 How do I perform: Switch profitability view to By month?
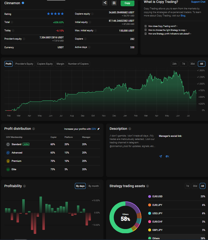(93, 186)
